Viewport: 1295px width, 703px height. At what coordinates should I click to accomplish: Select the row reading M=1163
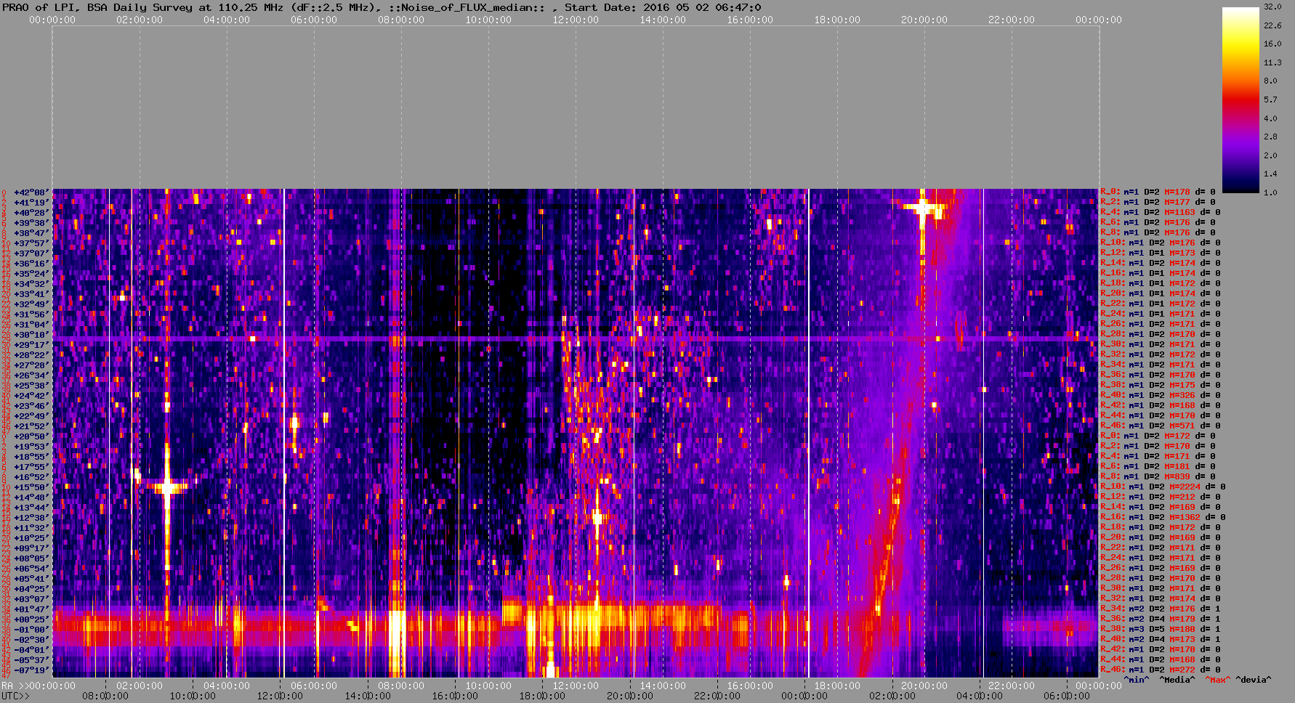pos(1161,213)
